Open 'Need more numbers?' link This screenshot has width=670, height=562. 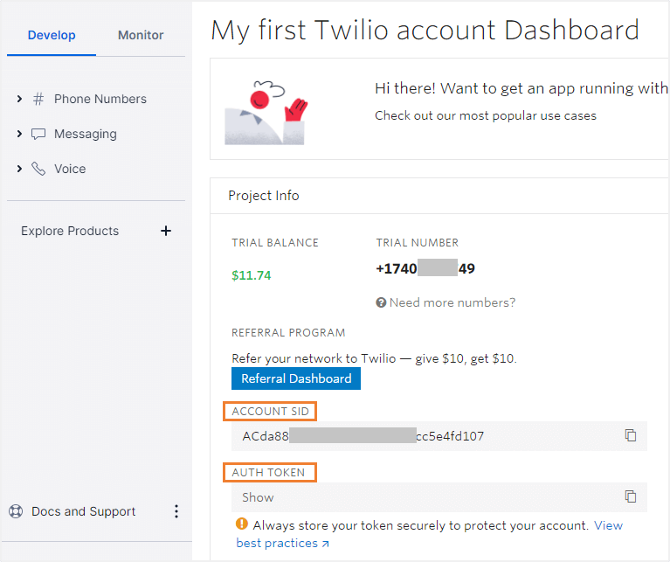tap(452, 302)
